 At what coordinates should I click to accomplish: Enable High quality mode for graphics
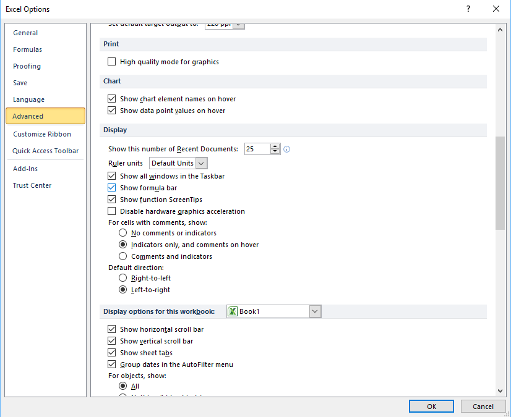click(112, 62)
